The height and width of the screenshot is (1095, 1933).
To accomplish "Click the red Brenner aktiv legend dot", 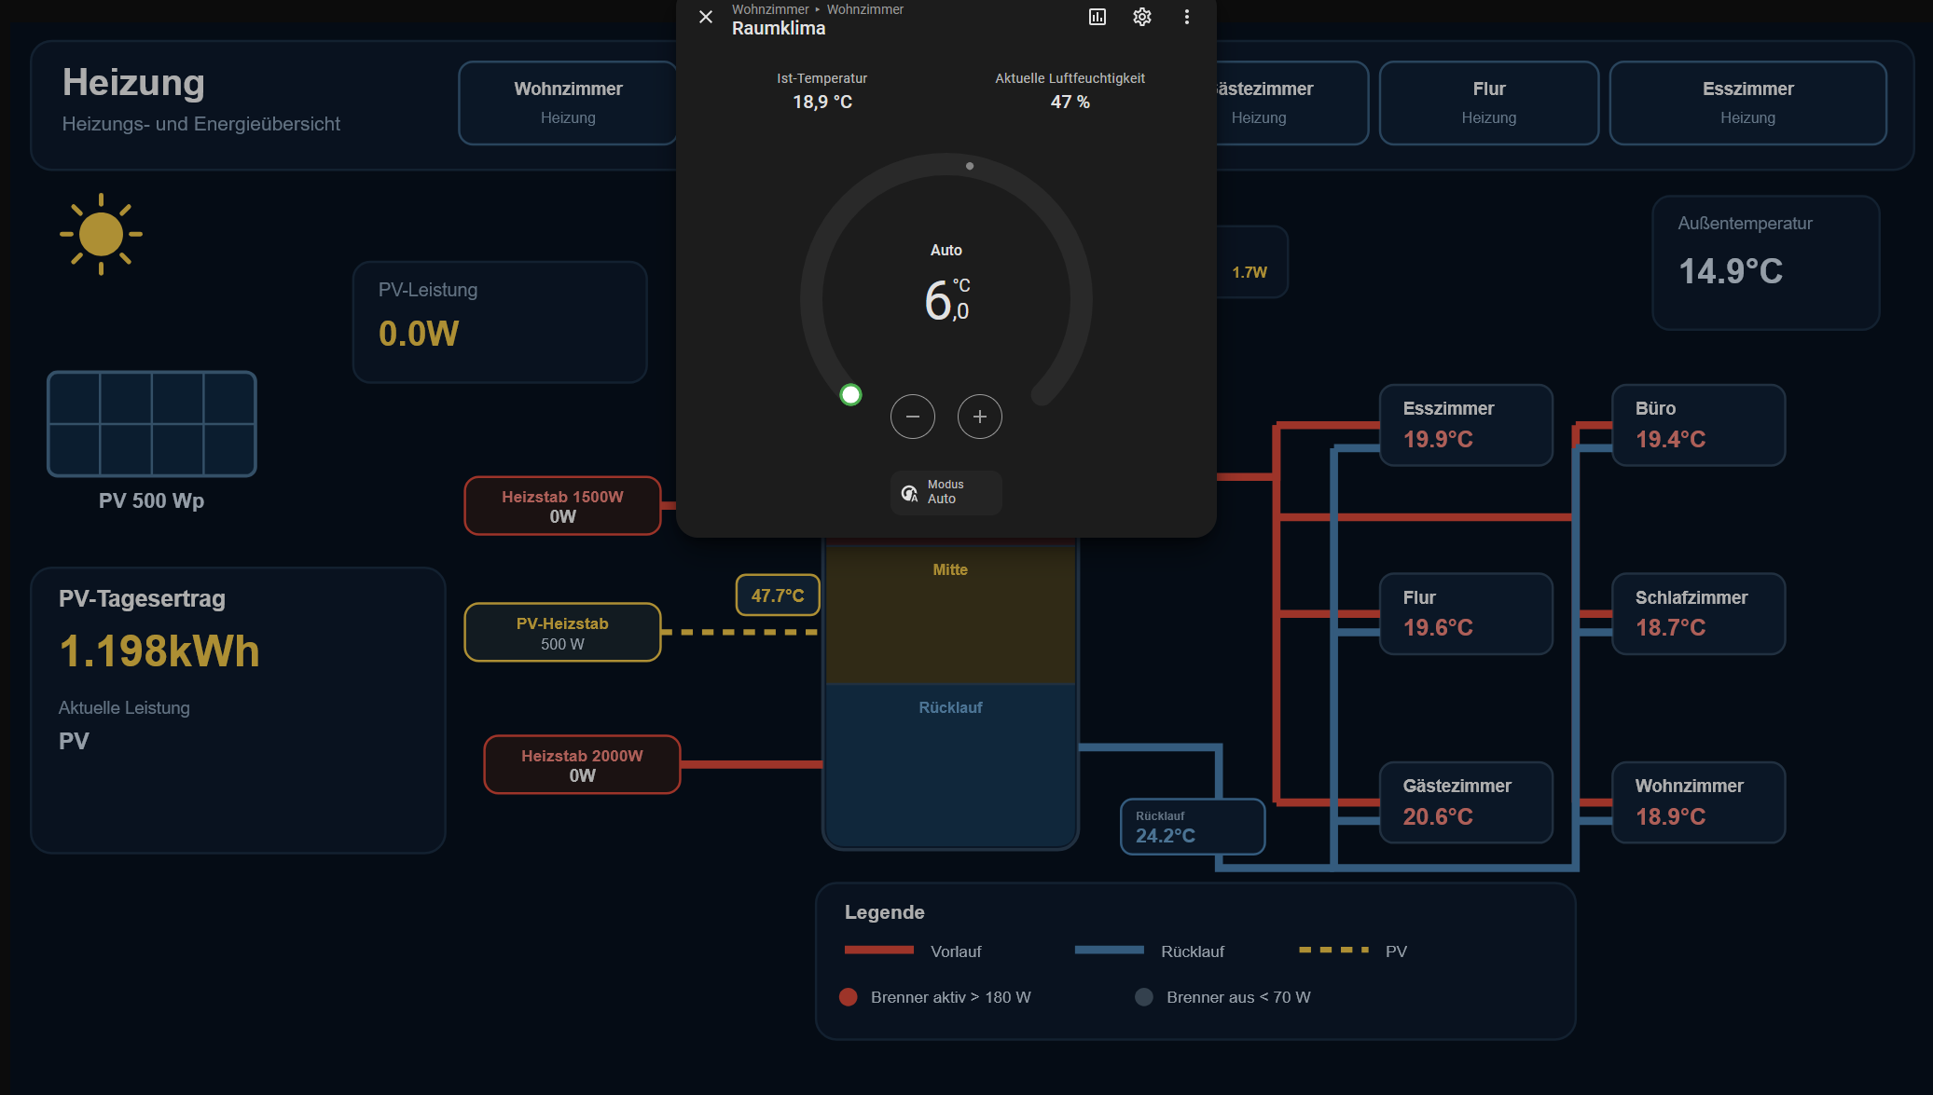I will click(849, 997).
